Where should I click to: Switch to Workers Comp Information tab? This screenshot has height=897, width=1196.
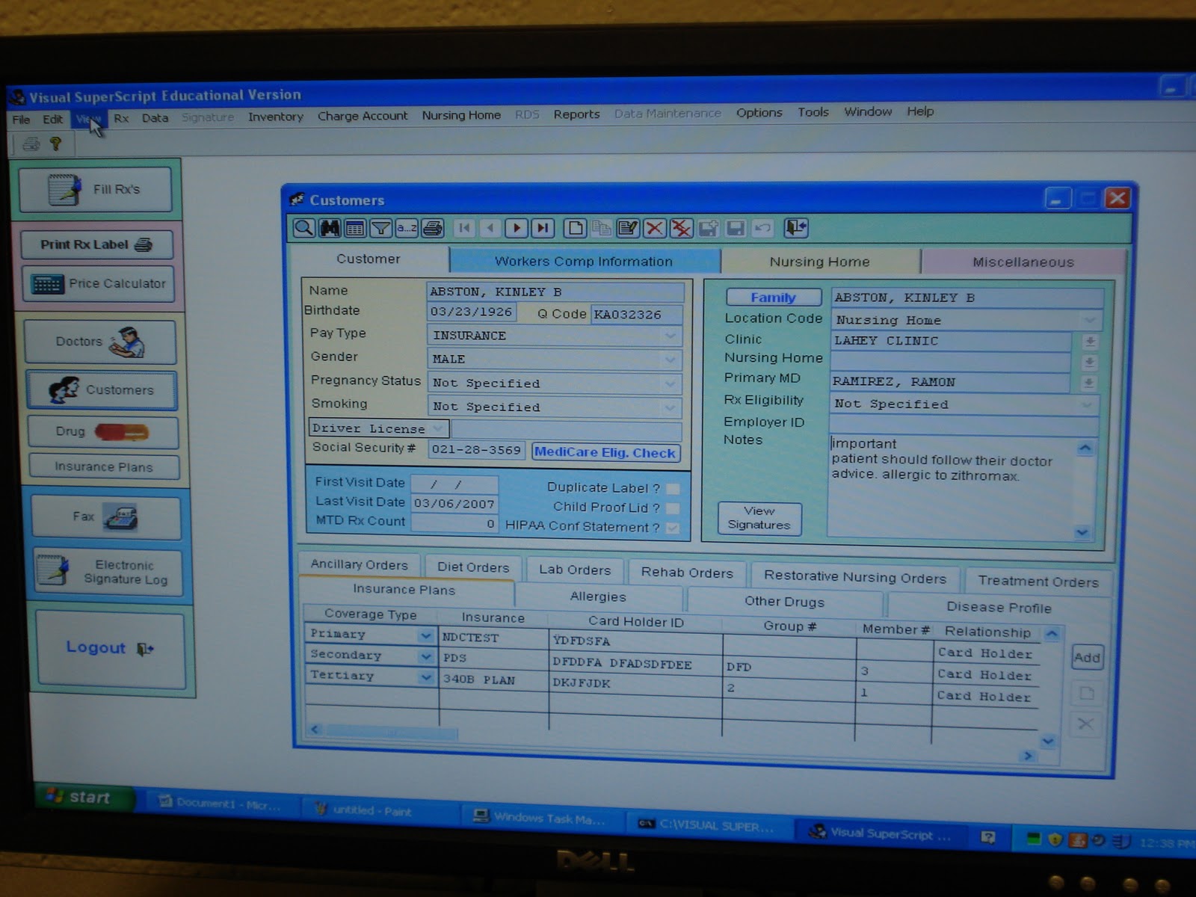tap(584, 261)
